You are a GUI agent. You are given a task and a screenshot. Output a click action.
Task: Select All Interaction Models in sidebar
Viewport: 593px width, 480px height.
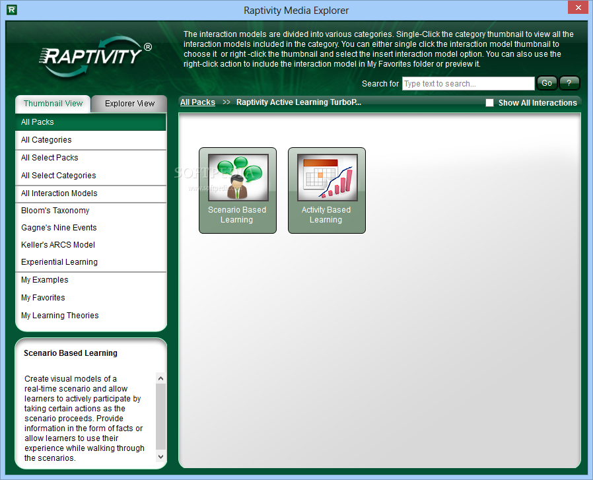(x=90, y=193)
